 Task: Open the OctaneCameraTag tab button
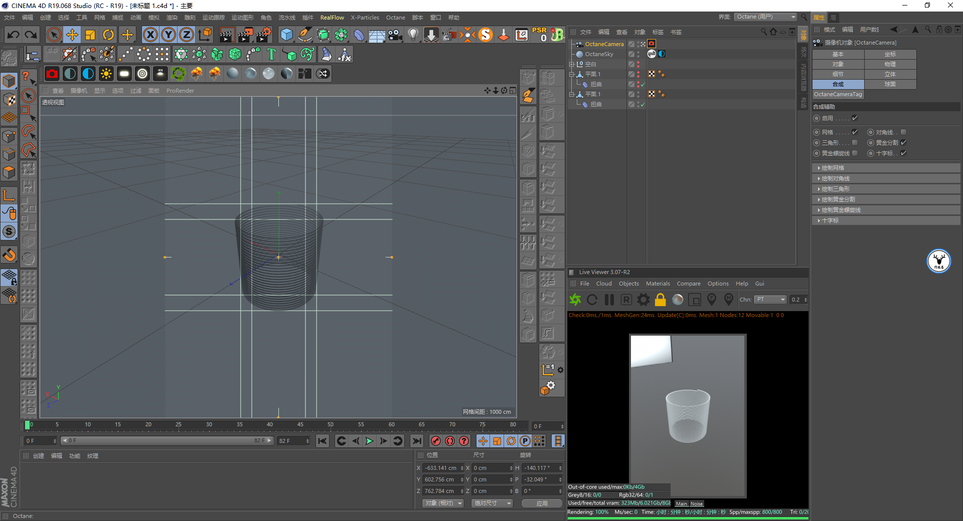(x=838, y=94)
